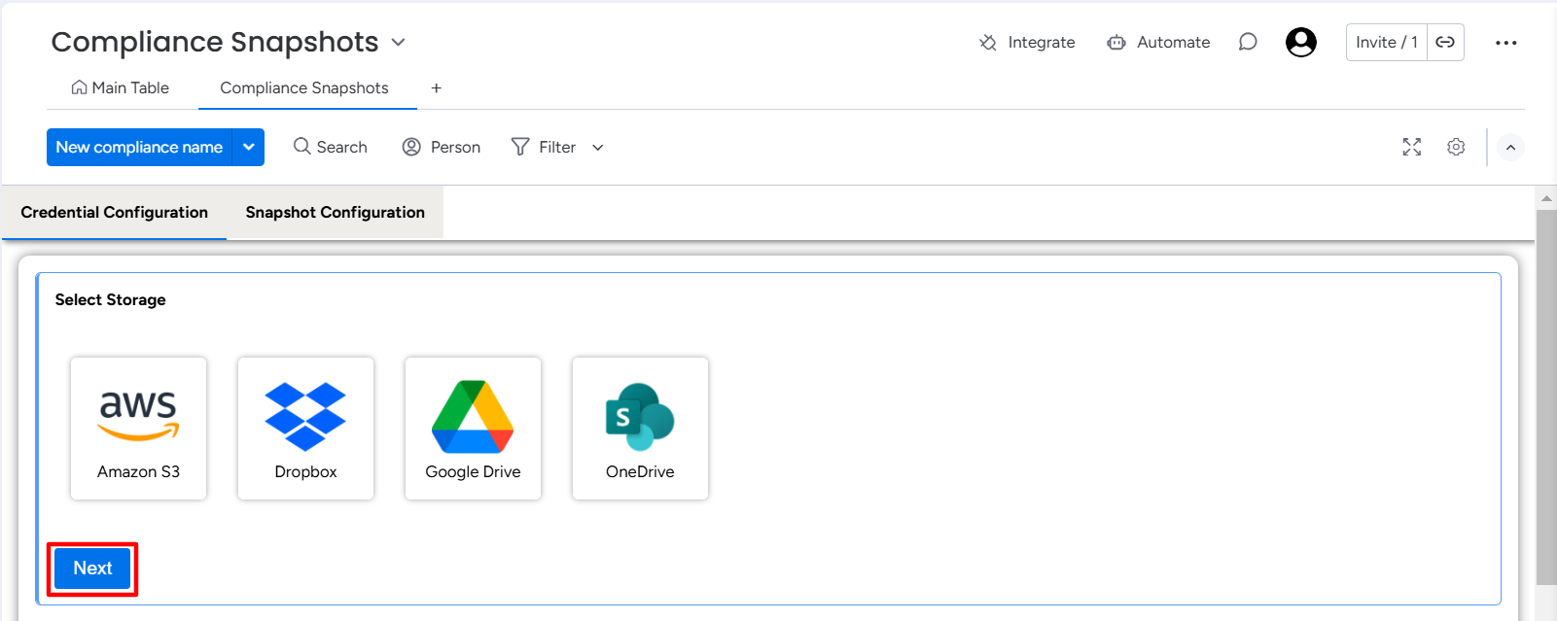
Task: Copy board link via link icon
Action: (1445, 42)
